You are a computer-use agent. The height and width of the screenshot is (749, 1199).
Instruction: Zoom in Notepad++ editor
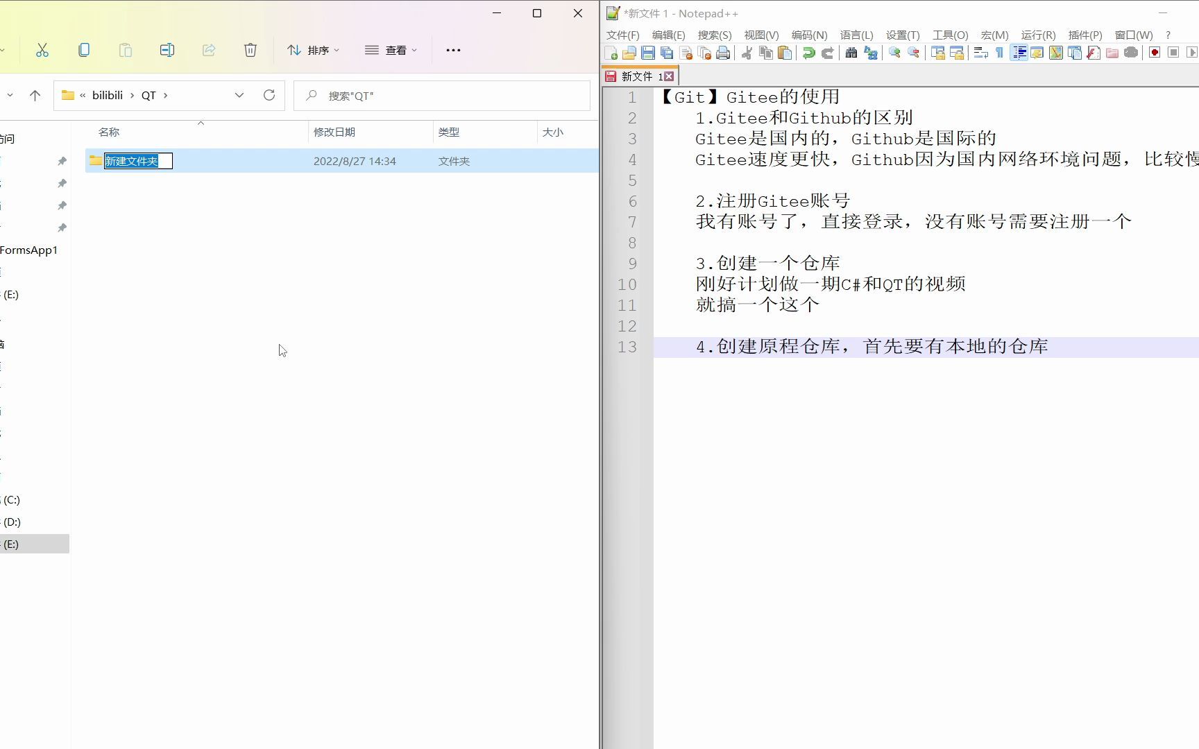[894, 53]
